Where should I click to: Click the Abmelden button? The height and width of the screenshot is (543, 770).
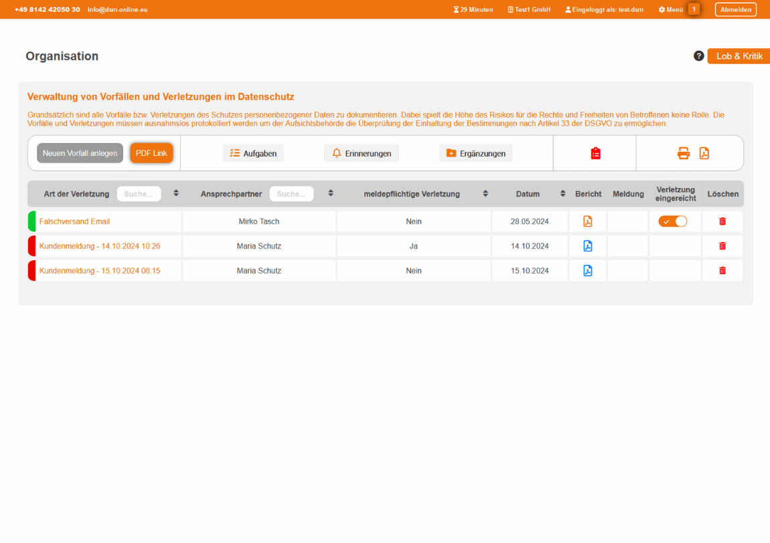pos(735,9)
